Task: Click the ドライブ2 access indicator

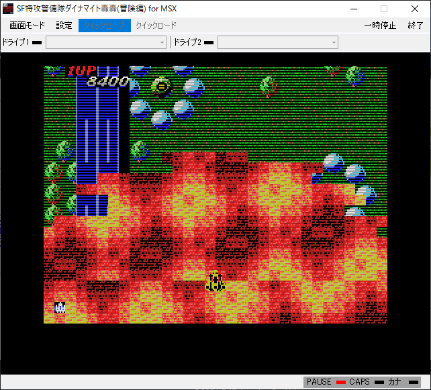Action: point(209,42)
